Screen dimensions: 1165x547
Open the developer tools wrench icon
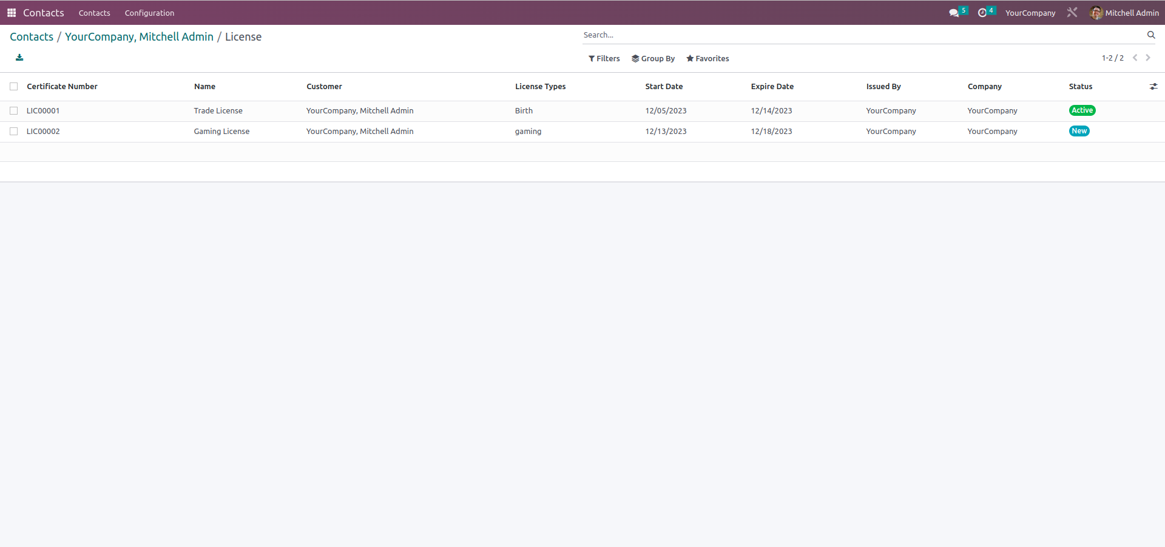(x=1072, y=12)
